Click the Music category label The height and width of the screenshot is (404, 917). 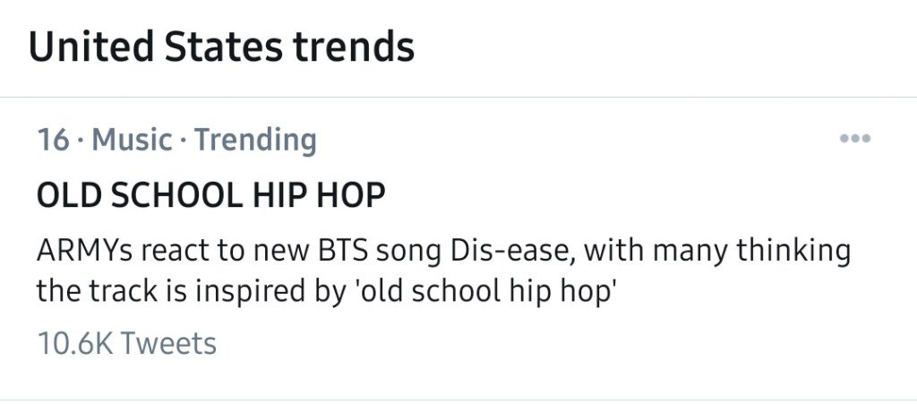click(x=133, y=140)
